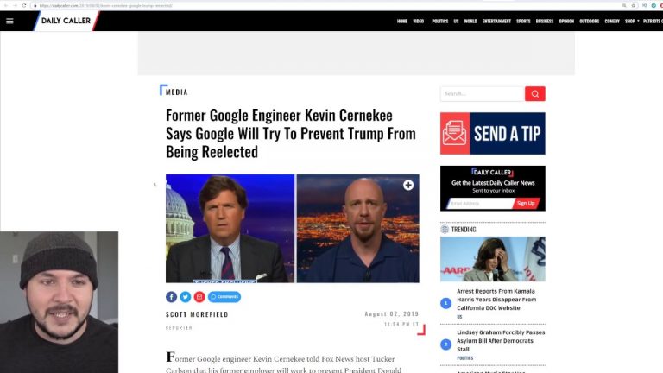This screenshot has height=373, width=663.
Task: Click the red search magnifier button
Action: click(535, 94)
